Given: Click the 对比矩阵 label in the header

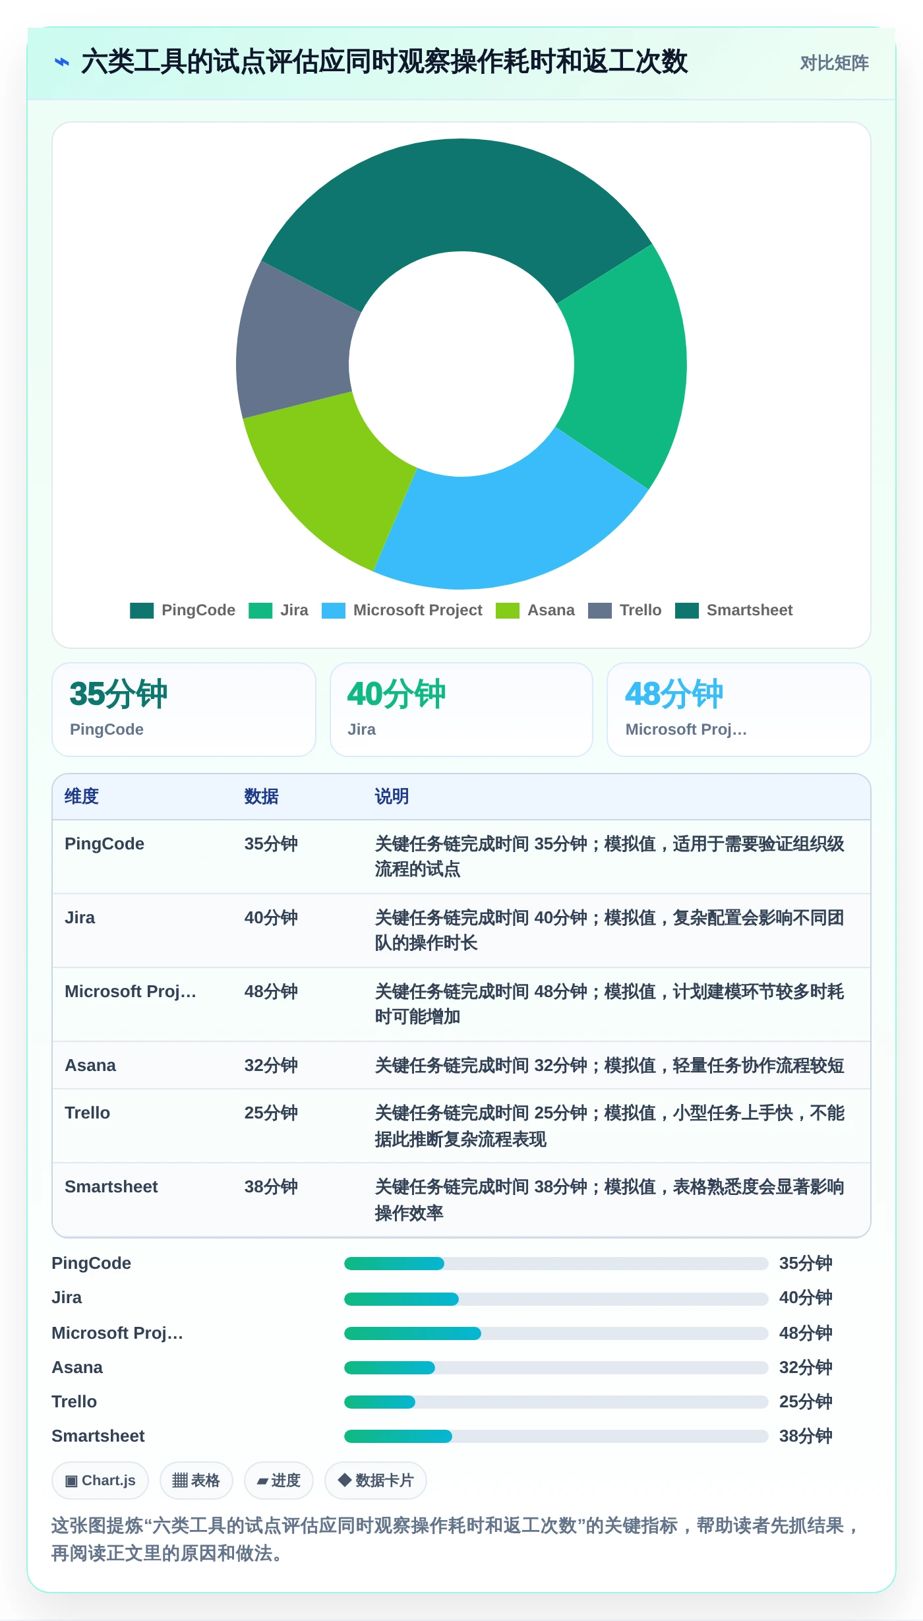Looking at the screenshot, I should click(x=834, y=63).
